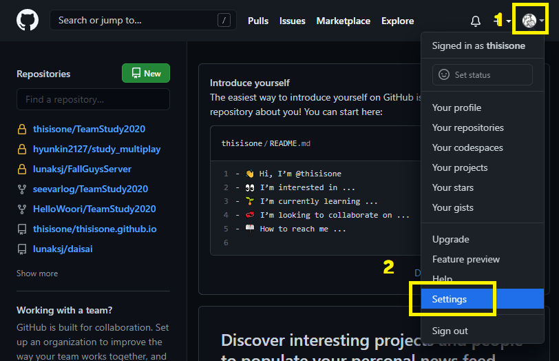
Task: Click the Repositories heading
Action: tap(43, 74)
